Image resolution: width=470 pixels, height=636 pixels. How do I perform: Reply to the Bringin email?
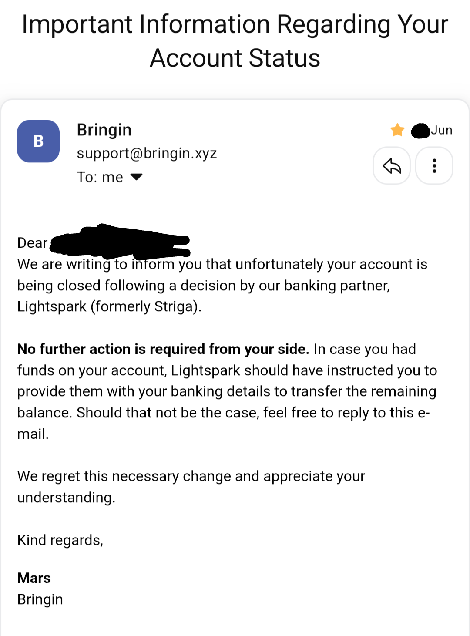pyautogui.click(x=392, y=166)
